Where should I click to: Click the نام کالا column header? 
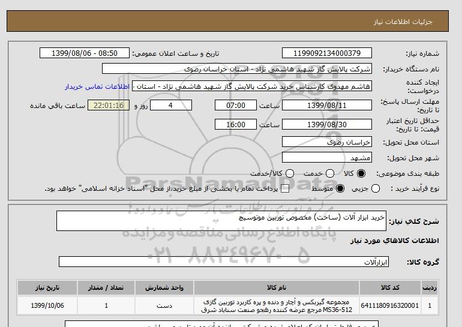point(277,287)
